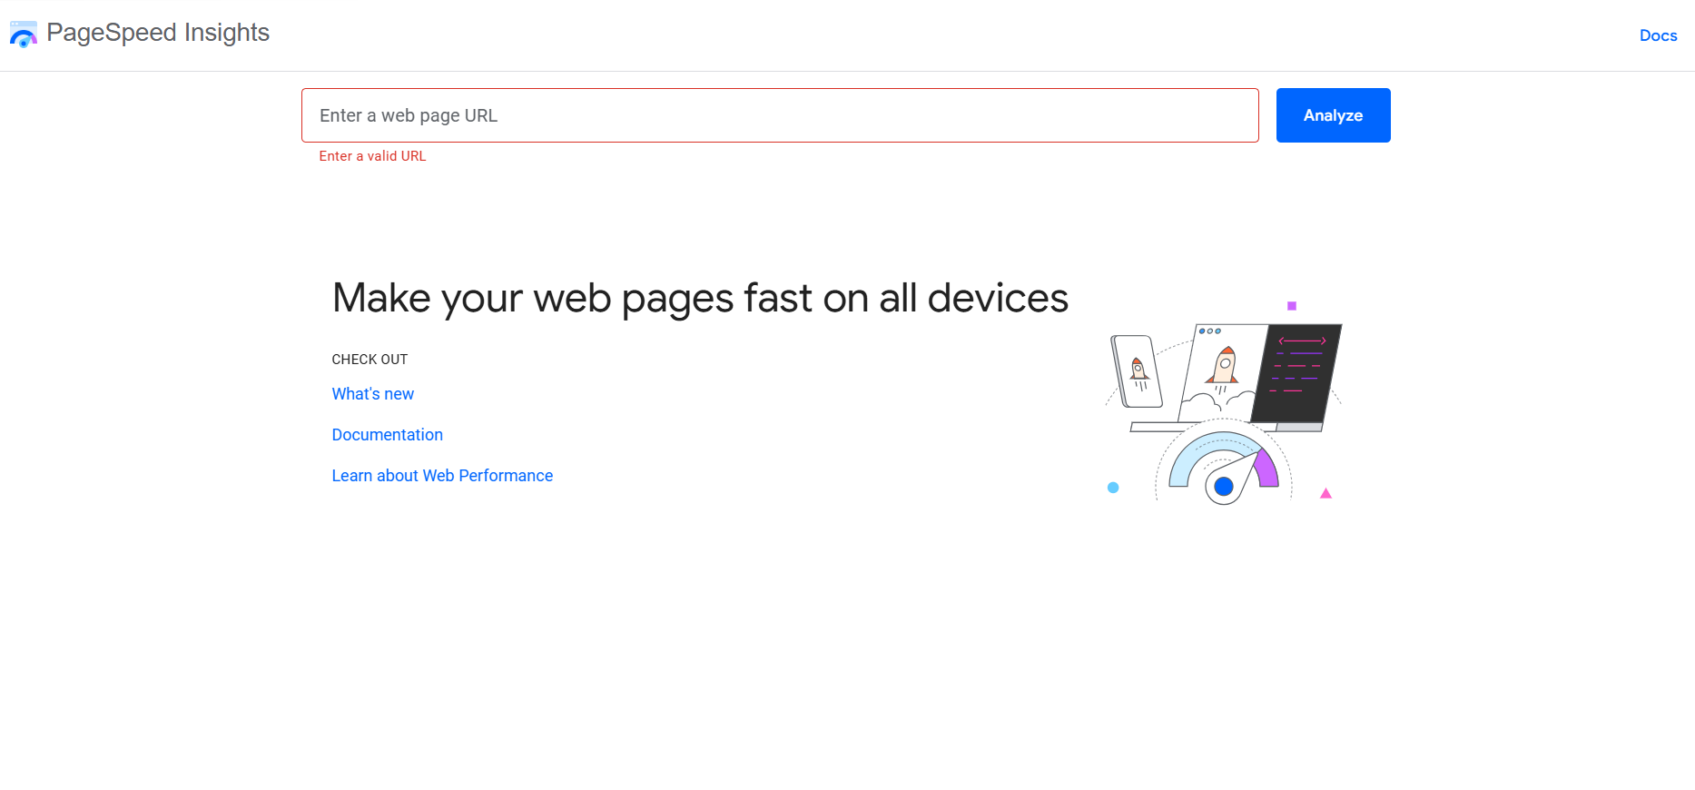
Task: Click the blue knob of the speedometer gauge
Action: pyautogui.click(x=1224, y=487)
